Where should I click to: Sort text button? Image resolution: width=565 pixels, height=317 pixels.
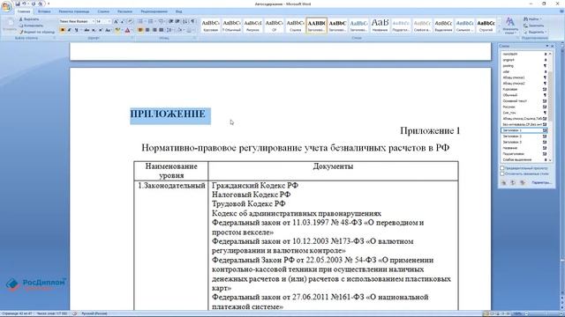pos(185,21)
